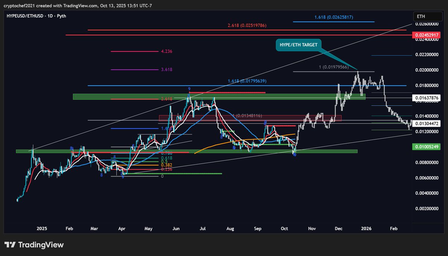Screen dimensions: 448x256
Task: Select the 1.618 (0.02625817) Fibonacci label
Action: pyautogui.click(x=334, y=17)
